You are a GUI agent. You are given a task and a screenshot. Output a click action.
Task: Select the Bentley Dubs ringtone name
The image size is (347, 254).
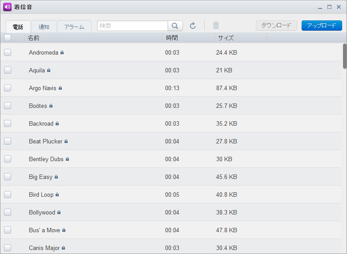coord(46,159)
